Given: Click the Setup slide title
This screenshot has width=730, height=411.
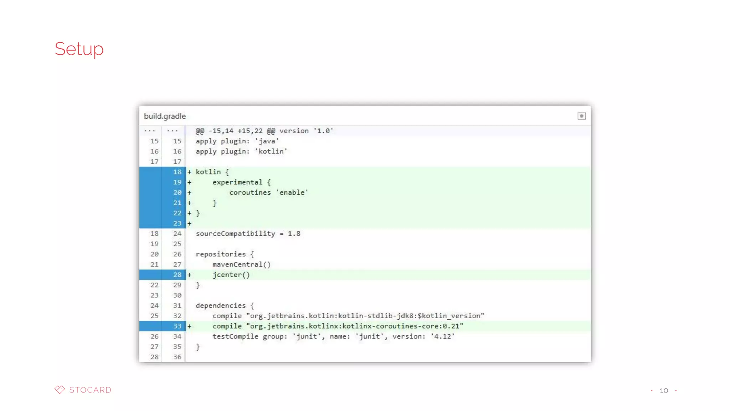Looking at the screenshot, I should click(79, 49).
